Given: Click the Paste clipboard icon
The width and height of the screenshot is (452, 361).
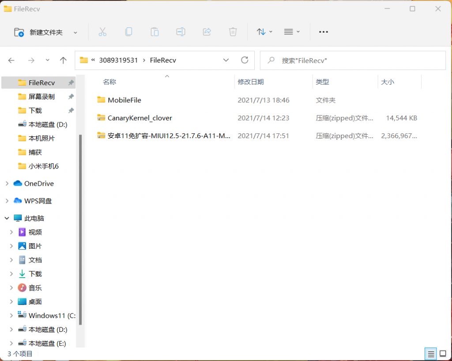Looking at the screenshot, I should (x=154, y=32).
